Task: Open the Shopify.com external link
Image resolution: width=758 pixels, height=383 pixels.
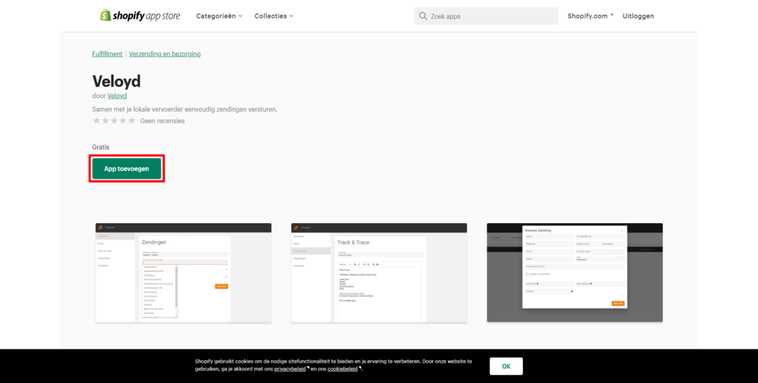Action: tap(590, 16)
